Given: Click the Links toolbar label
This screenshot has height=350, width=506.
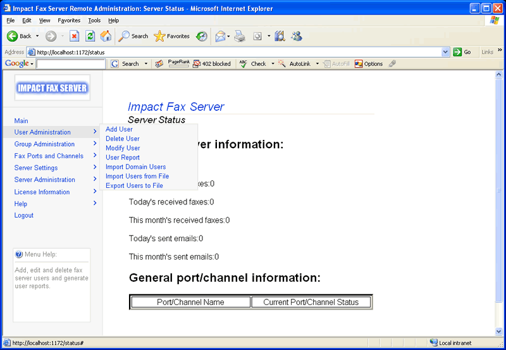Looking at the screenshot, I should point(487,52).
